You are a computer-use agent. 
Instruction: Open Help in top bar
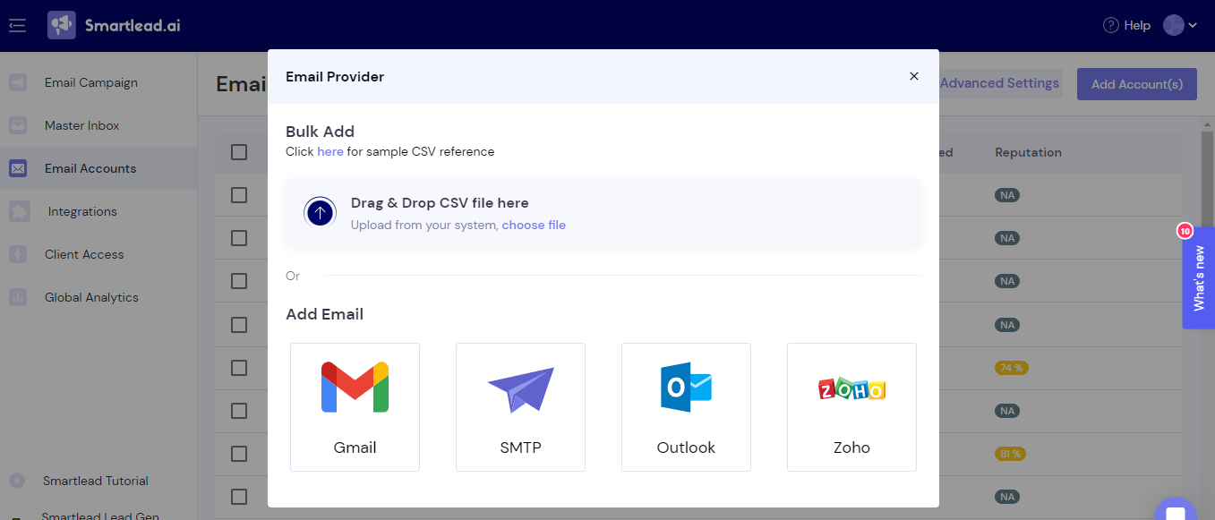pyautogui.click(x=1126, y=25)
